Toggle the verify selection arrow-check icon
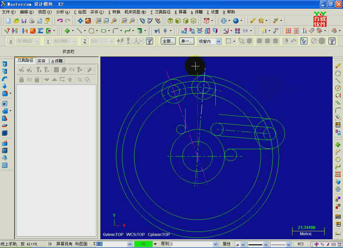The width and height of the screenshot is (343, 248). [304, 41]
